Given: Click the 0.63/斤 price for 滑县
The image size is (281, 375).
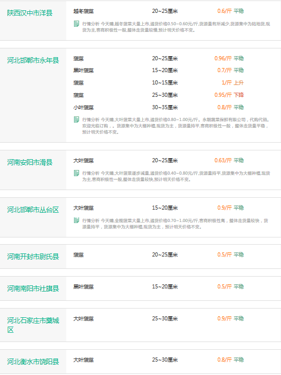Looking at the screenshot, I should tap(223, 160).
